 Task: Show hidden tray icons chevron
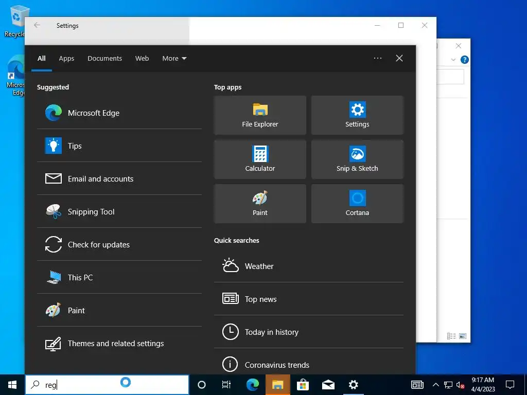click(435, 385)
